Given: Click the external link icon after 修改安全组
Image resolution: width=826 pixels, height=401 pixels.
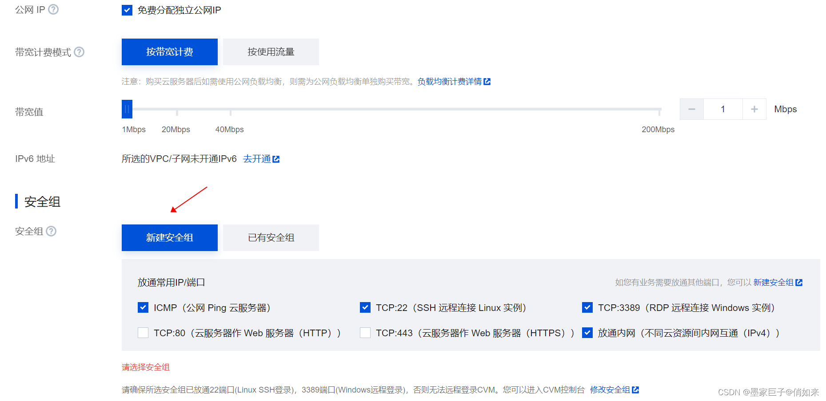Looking at the screenshot, I should click(x=636, y=389).
